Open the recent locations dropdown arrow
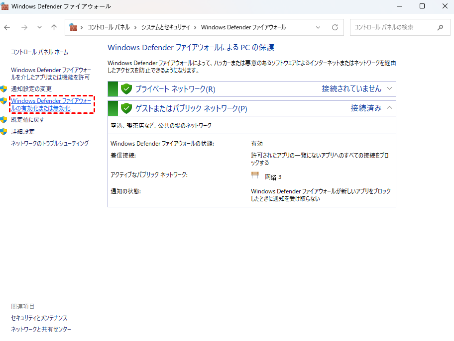 coord(39,27)
